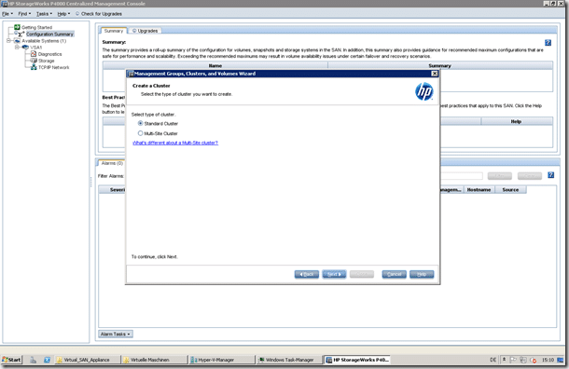This screenshot has width=569, height=369.
Task: Click the panel splitter handle beside navigation tree
Action: pyautogui.click(x=90, y=182)
